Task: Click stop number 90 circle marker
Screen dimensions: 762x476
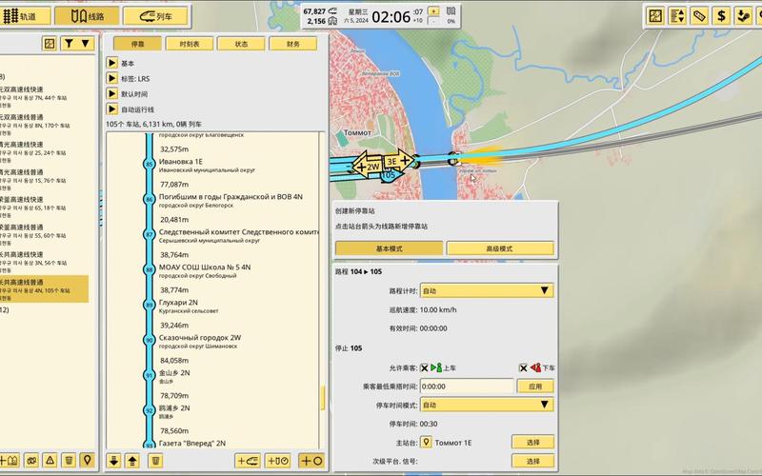Action: click(149, 340)
